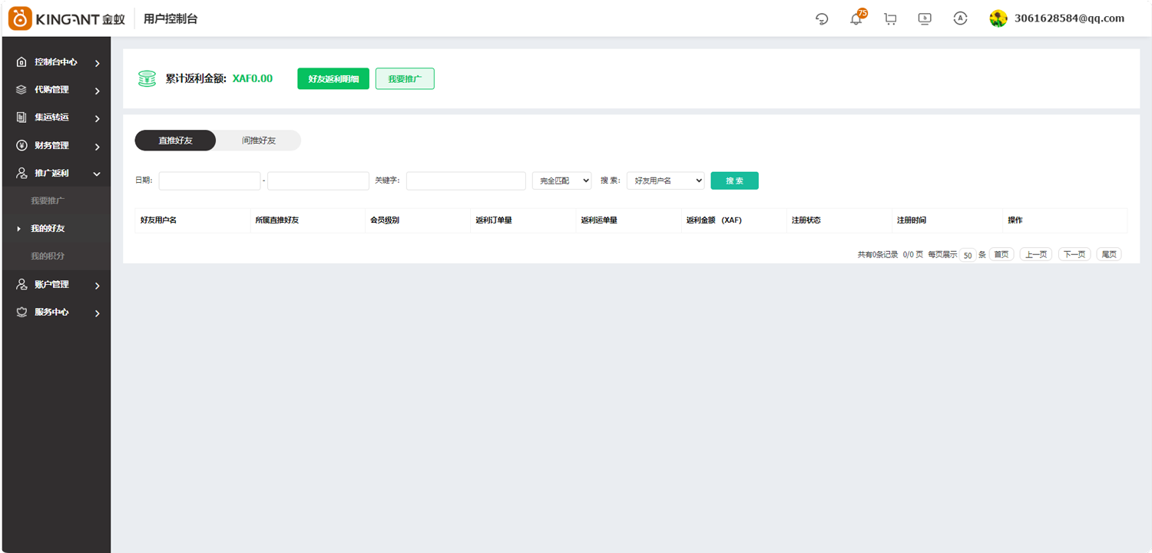
Task: Open 我要推广 in the sidebar
Action: [x=48, y=200]
